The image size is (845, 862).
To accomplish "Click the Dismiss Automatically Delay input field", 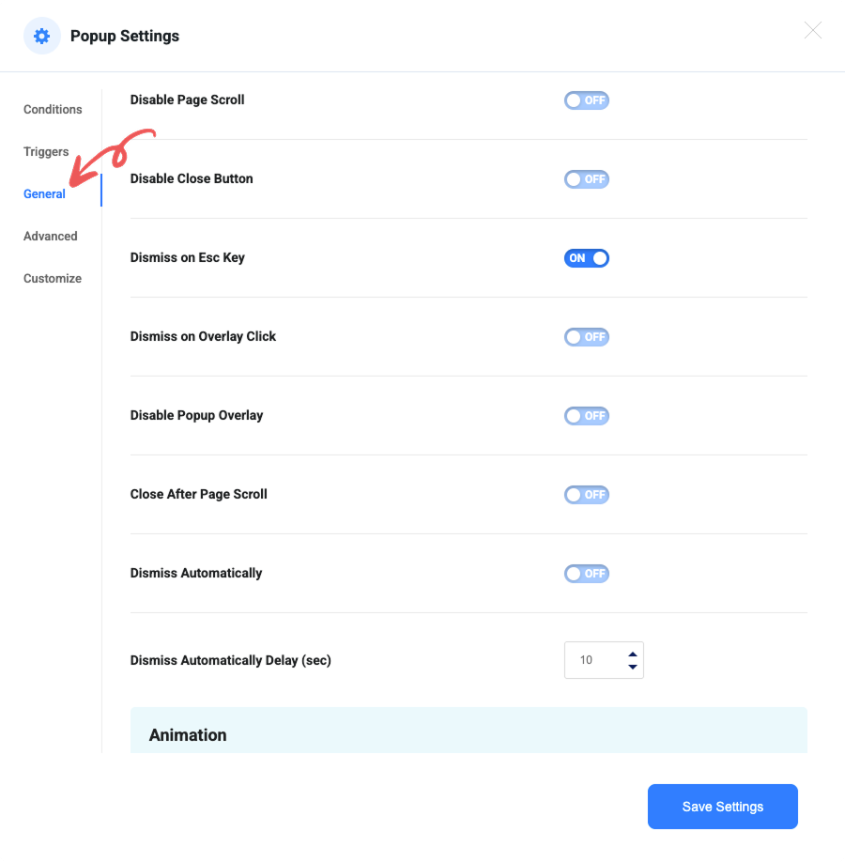I will tap(591, 660).
